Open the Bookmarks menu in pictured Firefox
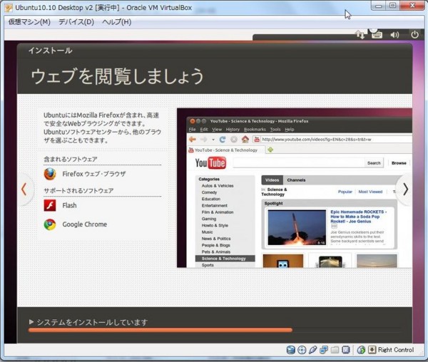 tap(255, 129)
